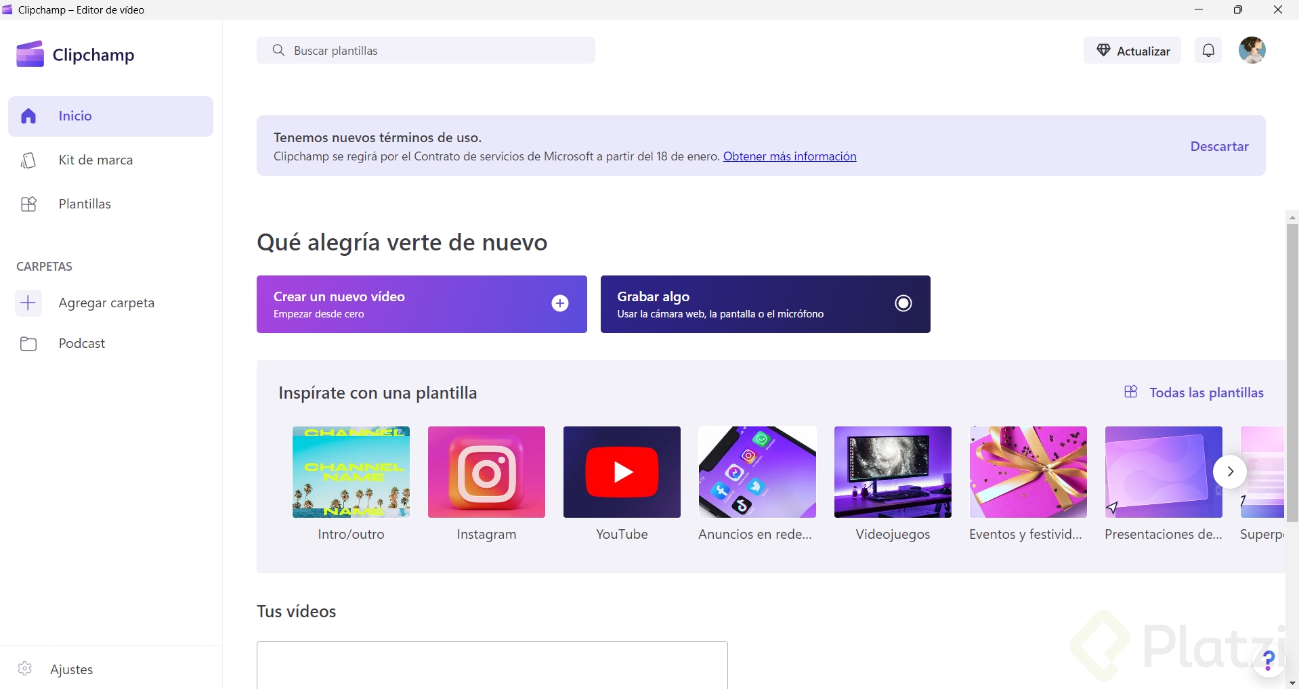Click Grabar algo card

click(765, 304)
